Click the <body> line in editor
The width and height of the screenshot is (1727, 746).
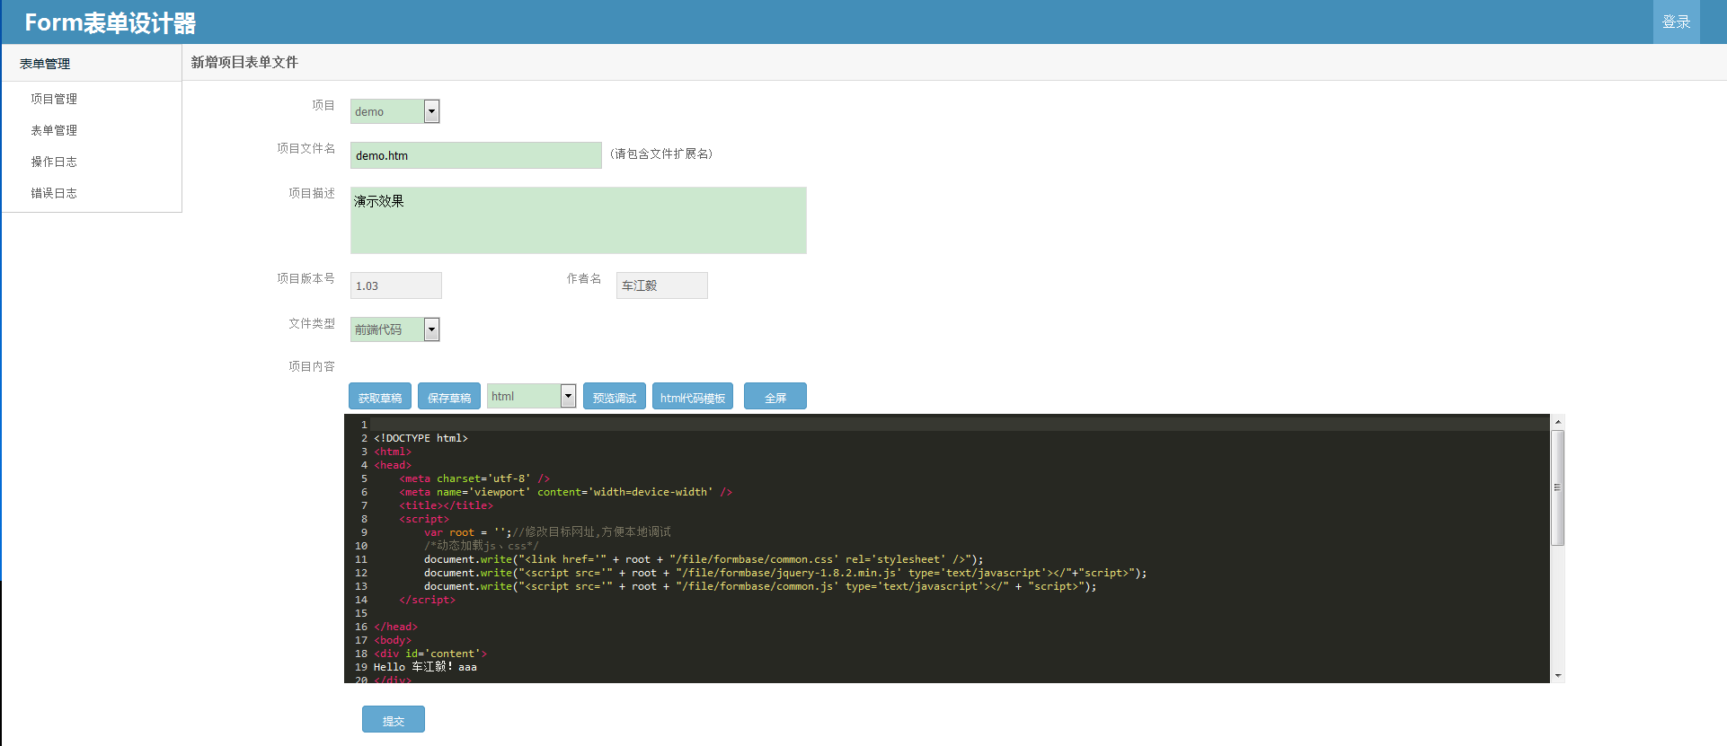tap(393, 640)
